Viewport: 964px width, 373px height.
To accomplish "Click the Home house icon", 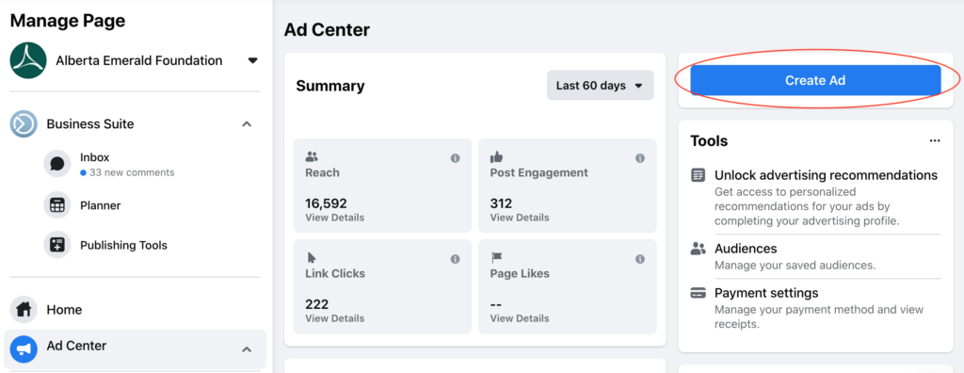I will point(24,309).
